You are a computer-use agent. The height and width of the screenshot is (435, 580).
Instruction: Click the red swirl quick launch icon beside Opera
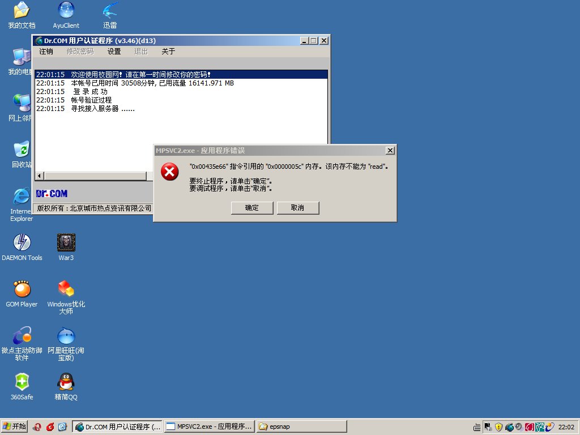[50, 427]
